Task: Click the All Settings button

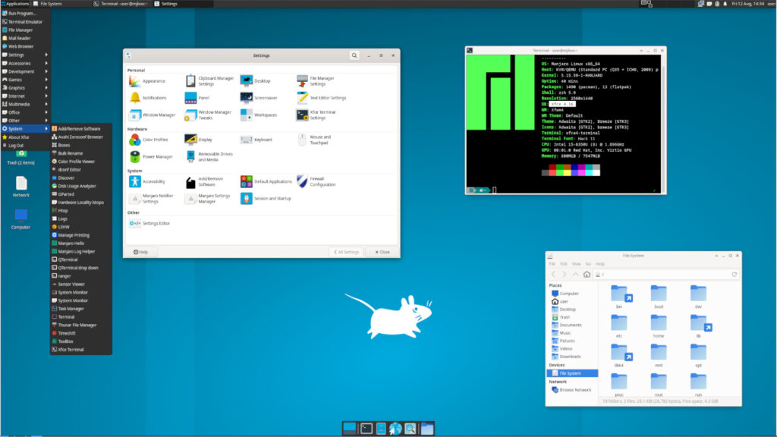Action: pos(346,251)
